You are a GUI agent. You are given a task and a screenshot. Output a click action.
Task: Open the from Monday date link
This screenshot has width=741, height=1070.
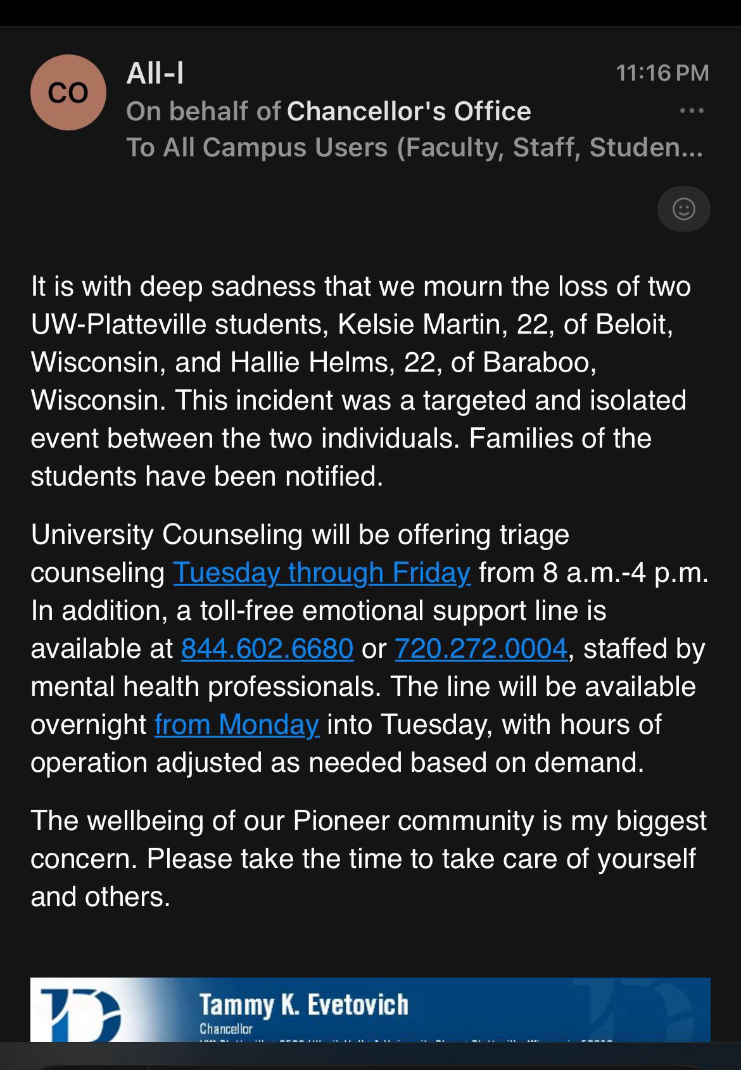pyautogui.click(x=237, y=724)
